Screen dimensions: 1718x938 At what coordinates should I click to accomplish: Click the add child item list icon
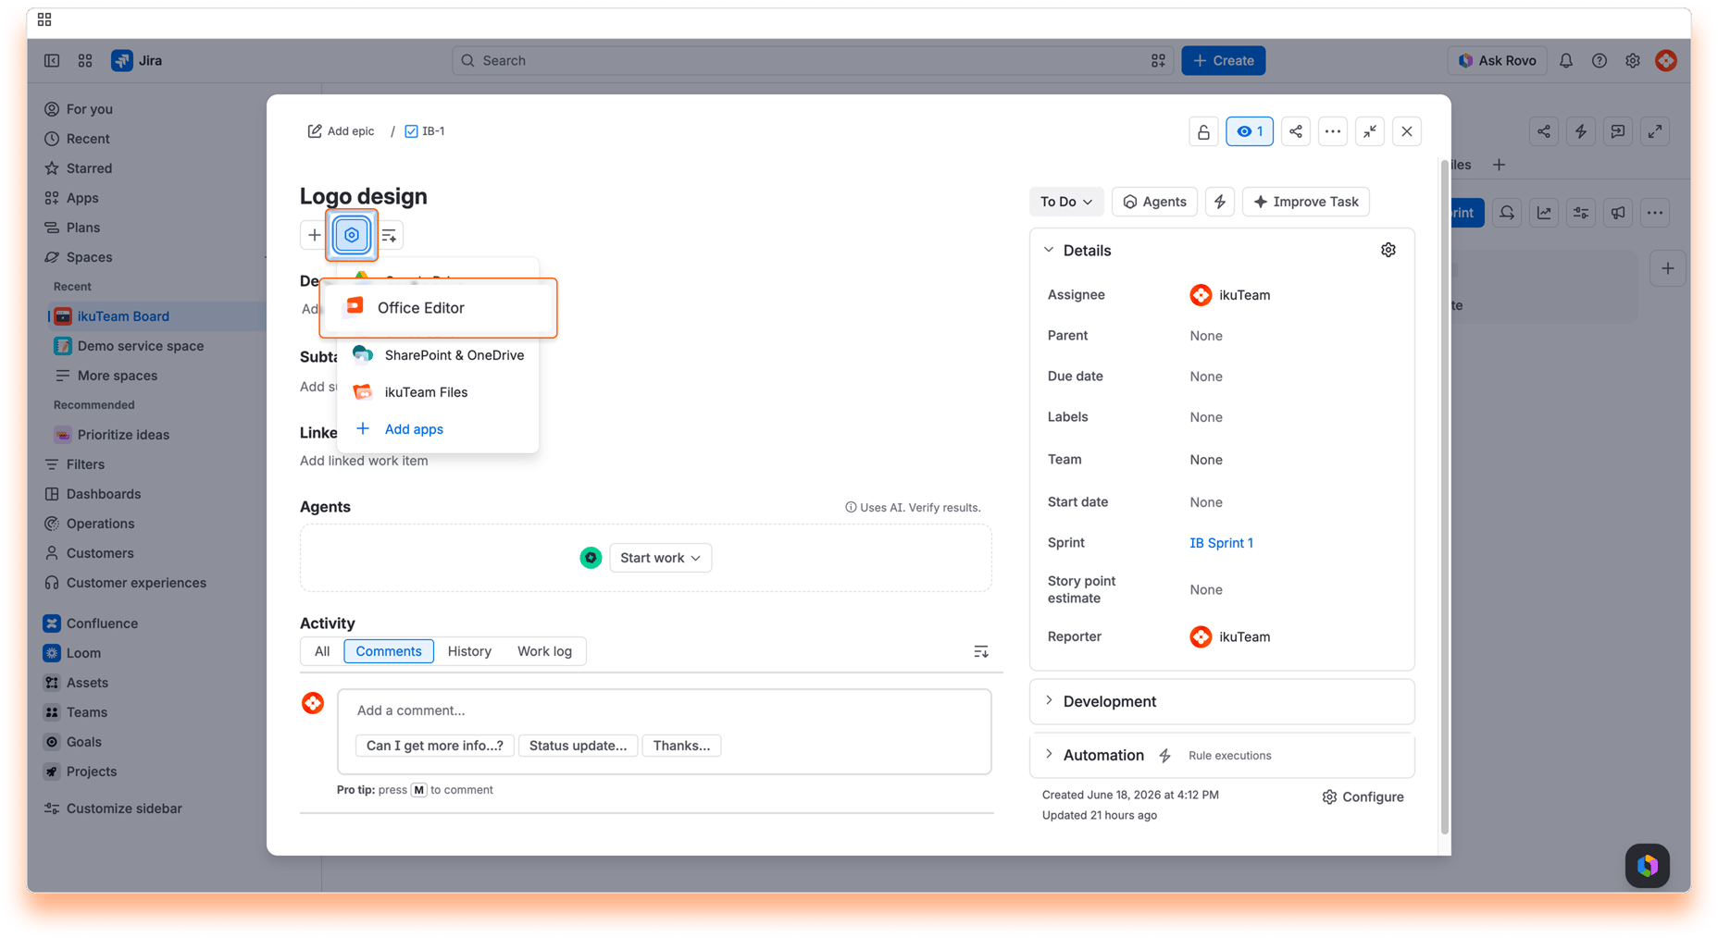[389, 235]
